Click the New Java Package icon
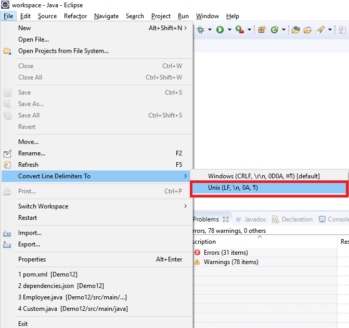349x328 pixels. [262, 30]
